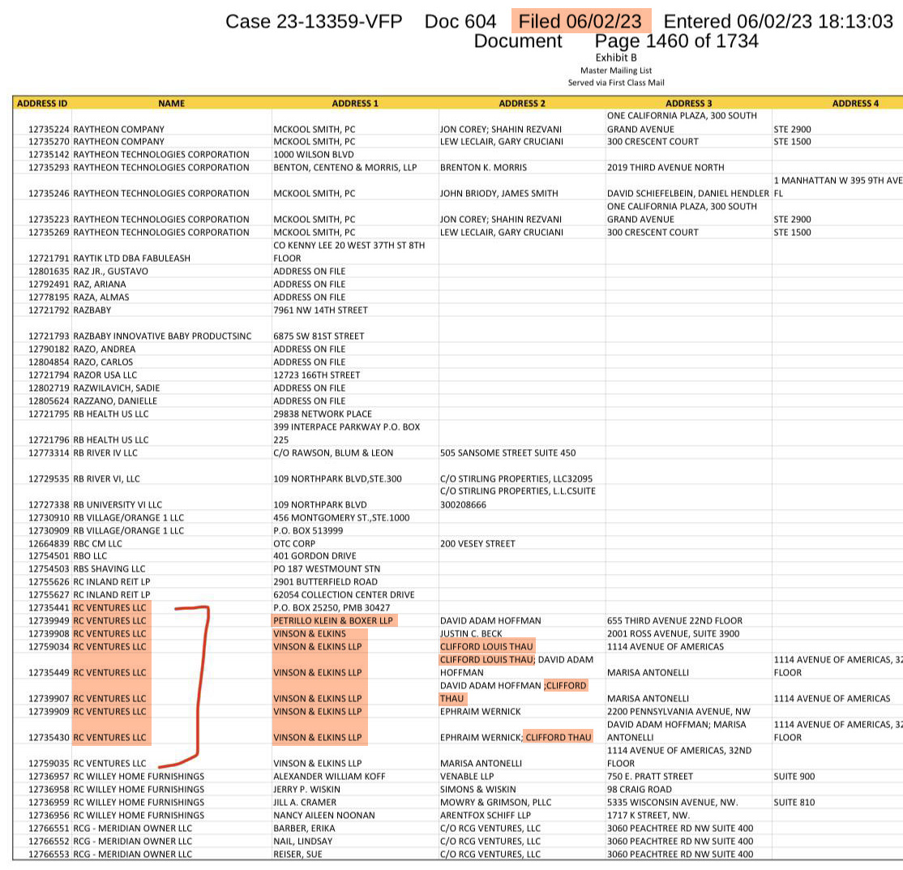
Task: Click '29838 NETWORK PLACE' address
Action: 323,414
